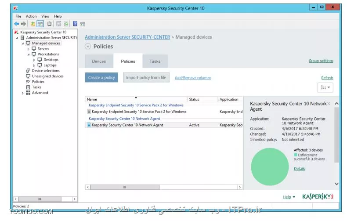Click the Properties toolbar icon
This screenshot has height=221, width=347.
point(59,24)
